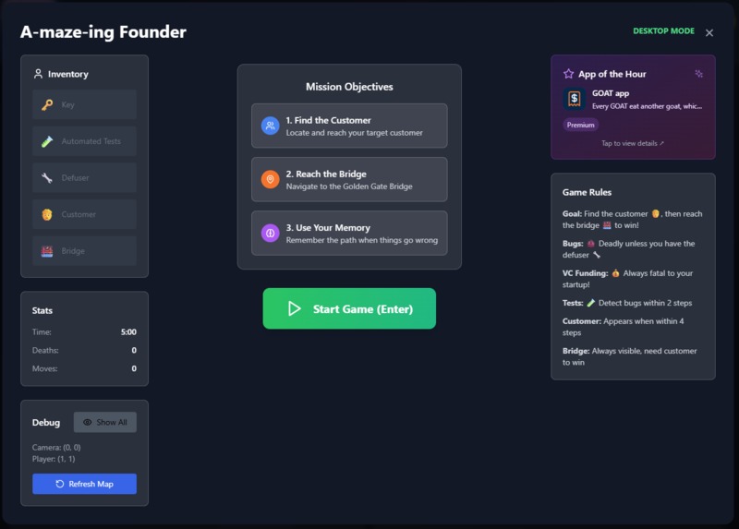Click the Premium badge
Image resolution: width=739 pixels, height=529 pixels.
click(x=581, y=125)
